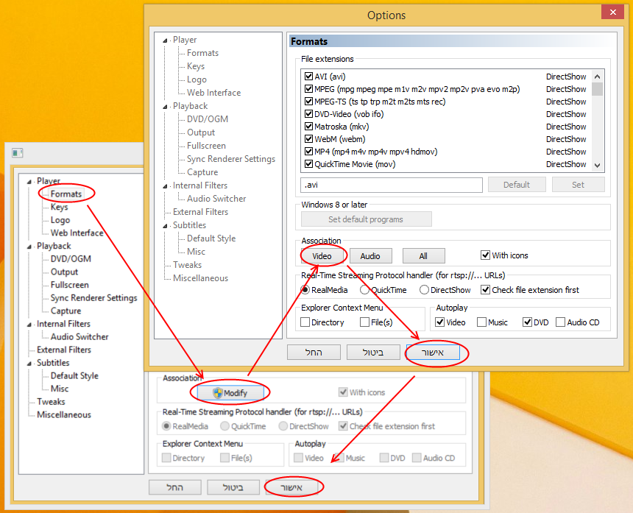Click the shield icon on the Modify button
The height and width of the screenshot is (513, 633).
218,393
